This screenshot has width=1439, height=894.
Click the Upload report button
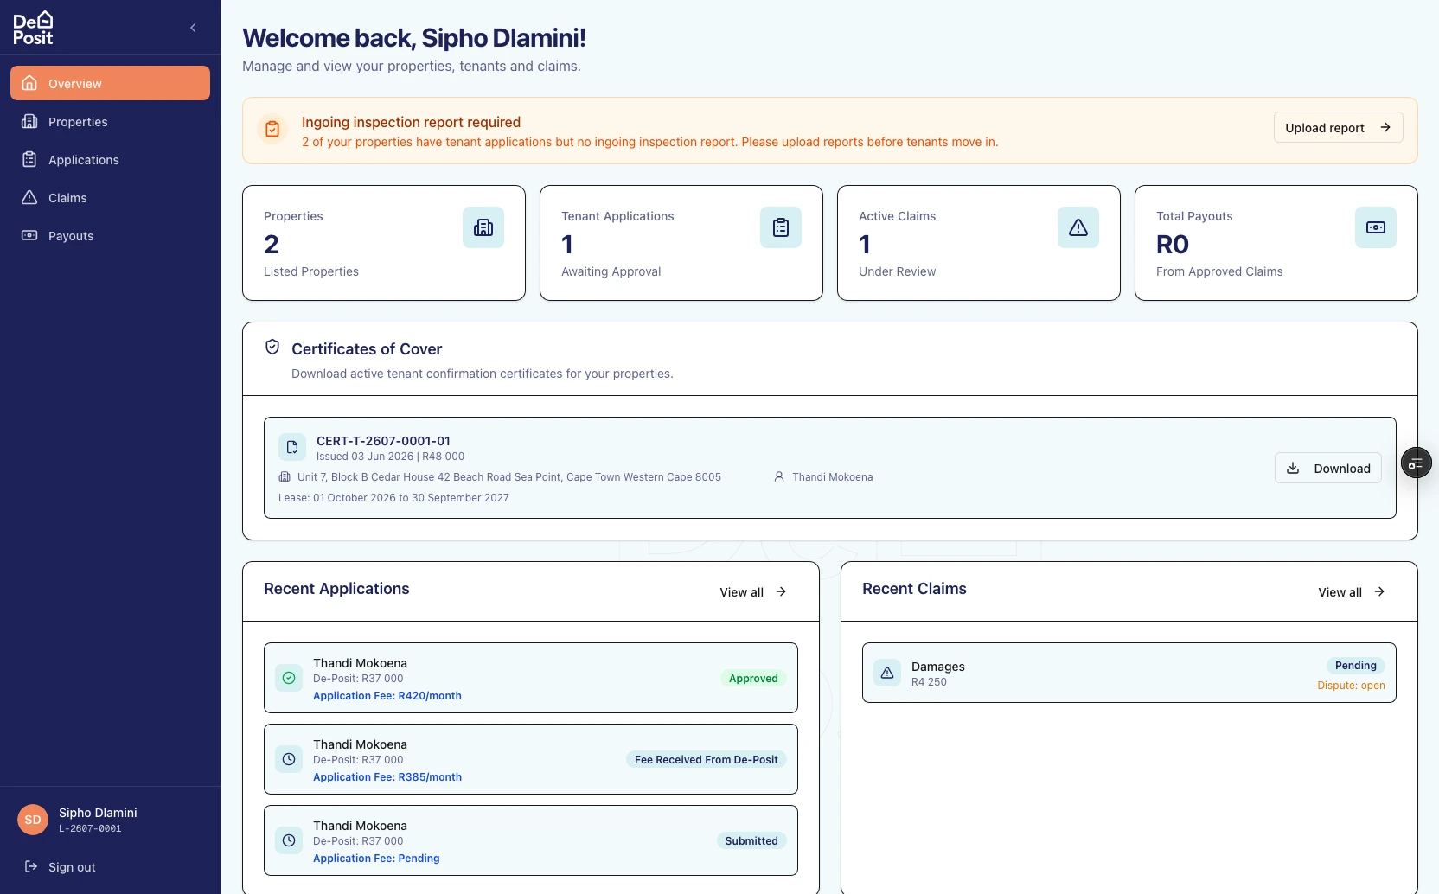(1338, 127)
